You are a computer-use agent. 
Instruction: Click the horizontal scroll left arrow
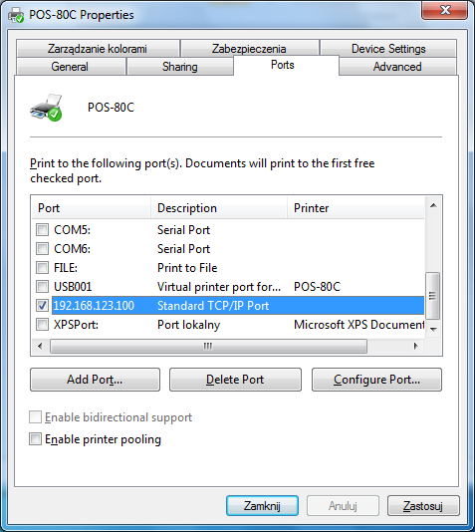[40, 346]
